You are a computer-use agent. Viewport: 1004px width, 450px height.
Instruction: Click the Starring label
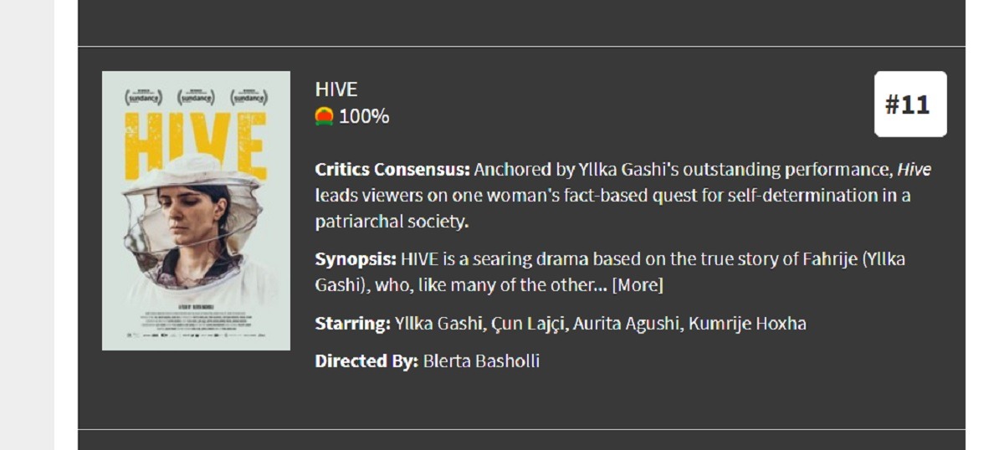[x=353, y=323]
